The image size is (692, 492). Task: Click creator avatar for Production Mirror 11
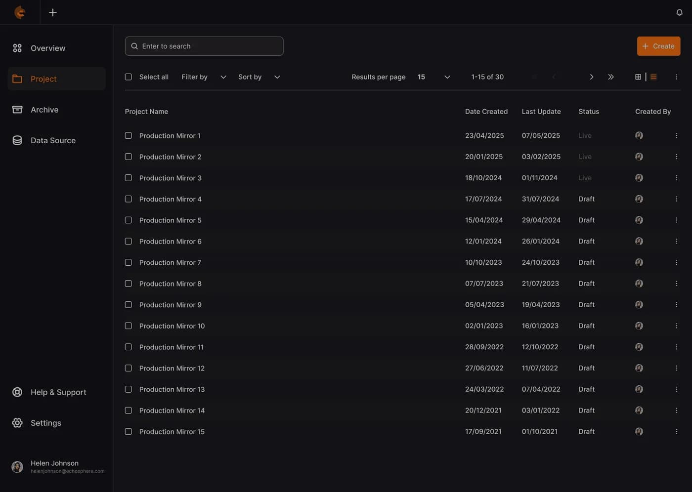639,347
